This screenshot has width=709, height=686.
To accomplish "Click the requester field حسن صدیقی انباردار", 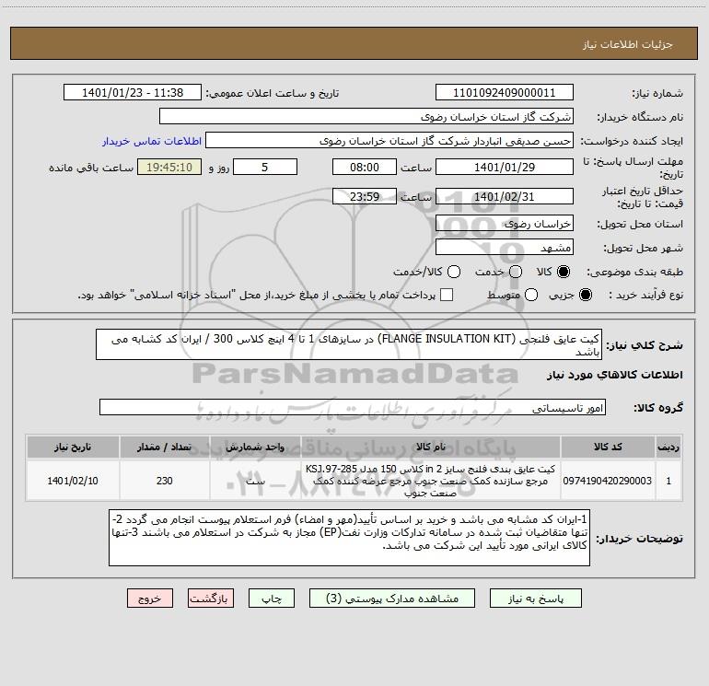I will 389,141.
